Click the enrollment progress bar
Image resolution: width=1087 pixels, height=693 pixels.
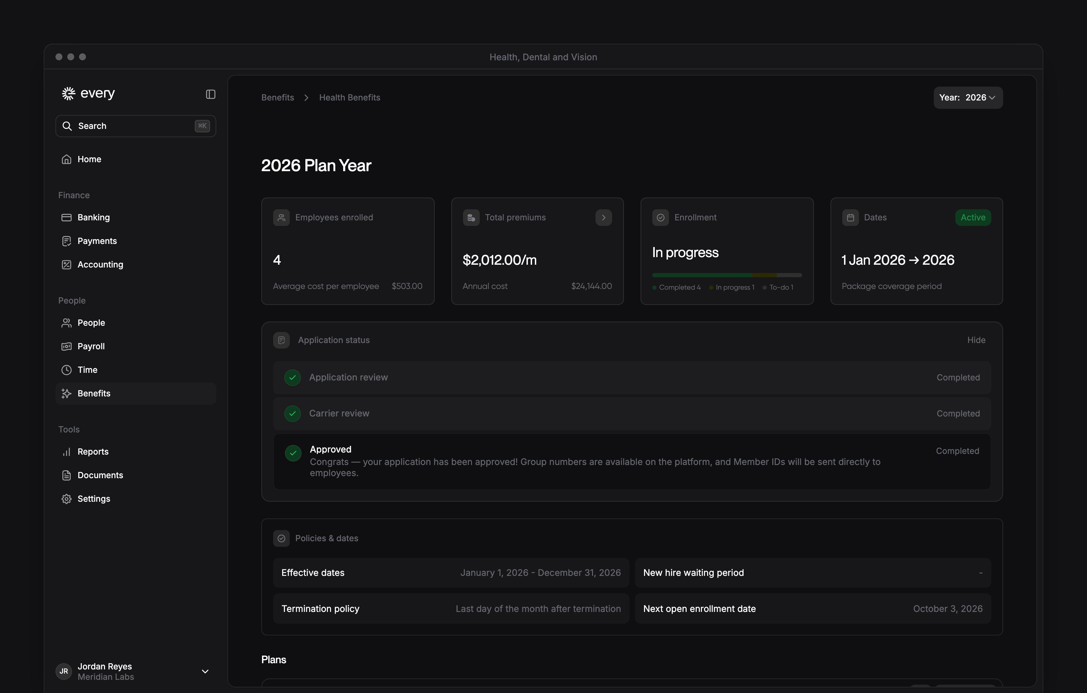727,275
